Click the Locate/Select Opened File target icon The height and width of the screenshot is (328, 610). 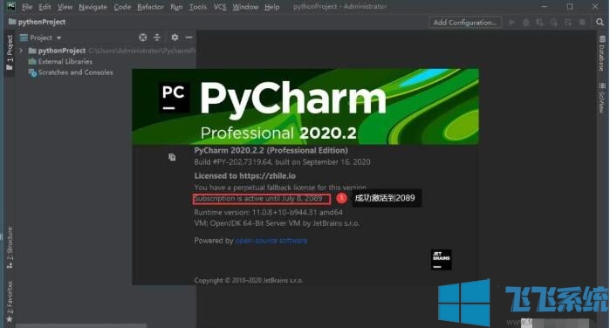(143, 38)
